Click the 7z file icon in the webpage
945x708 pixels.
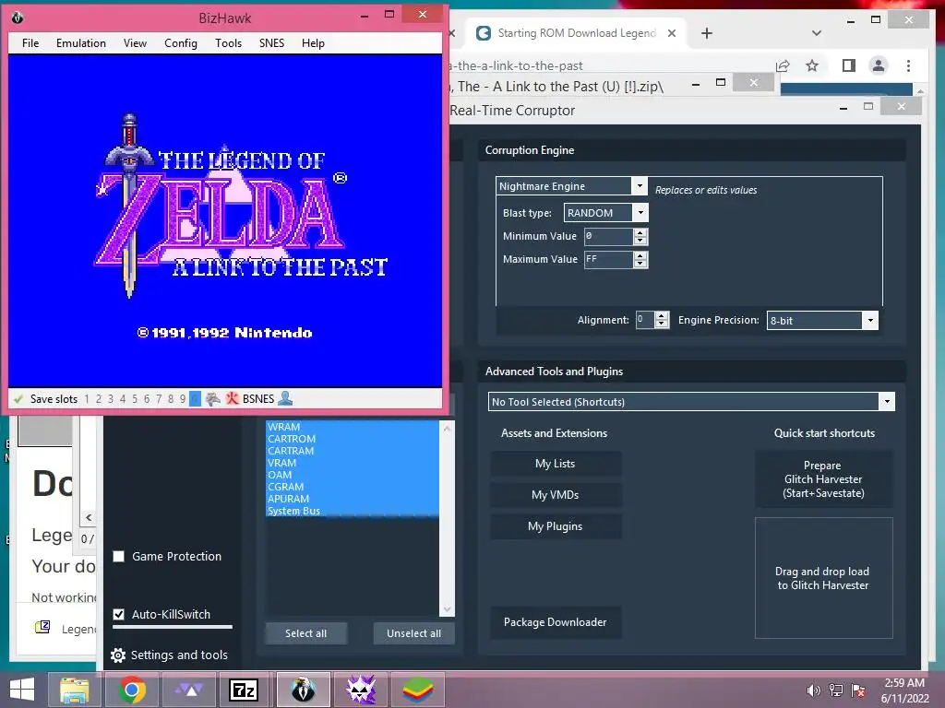[x=42, y=627]
